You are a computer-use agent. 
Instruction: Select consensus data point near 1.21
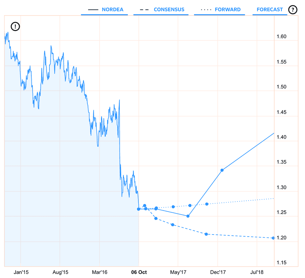point(206,234)
